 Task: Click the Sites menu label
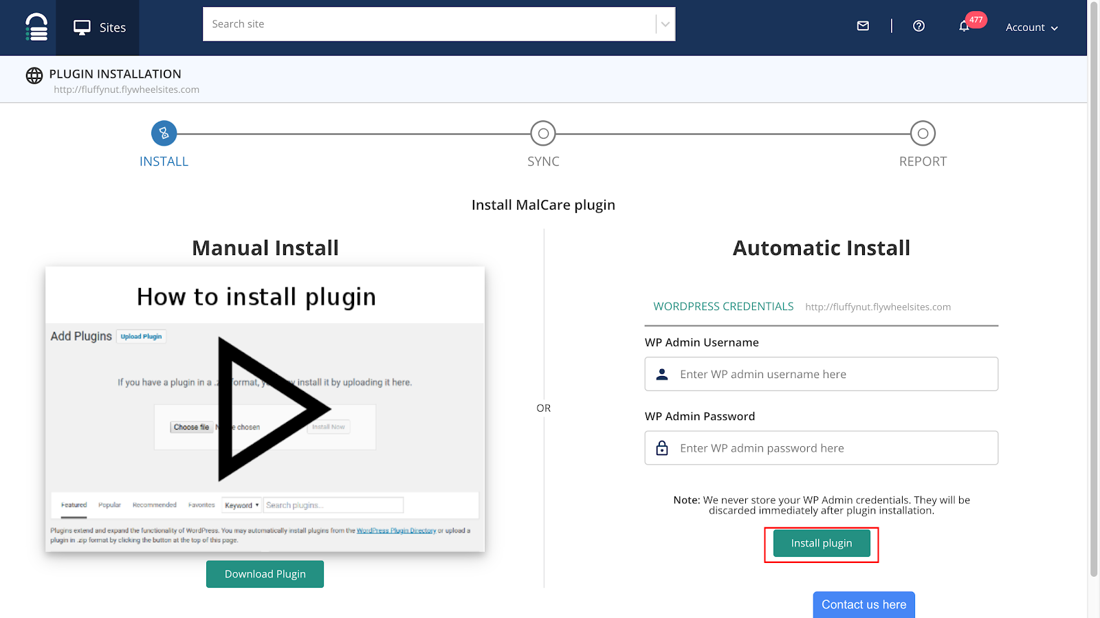[x=113, y=27]
